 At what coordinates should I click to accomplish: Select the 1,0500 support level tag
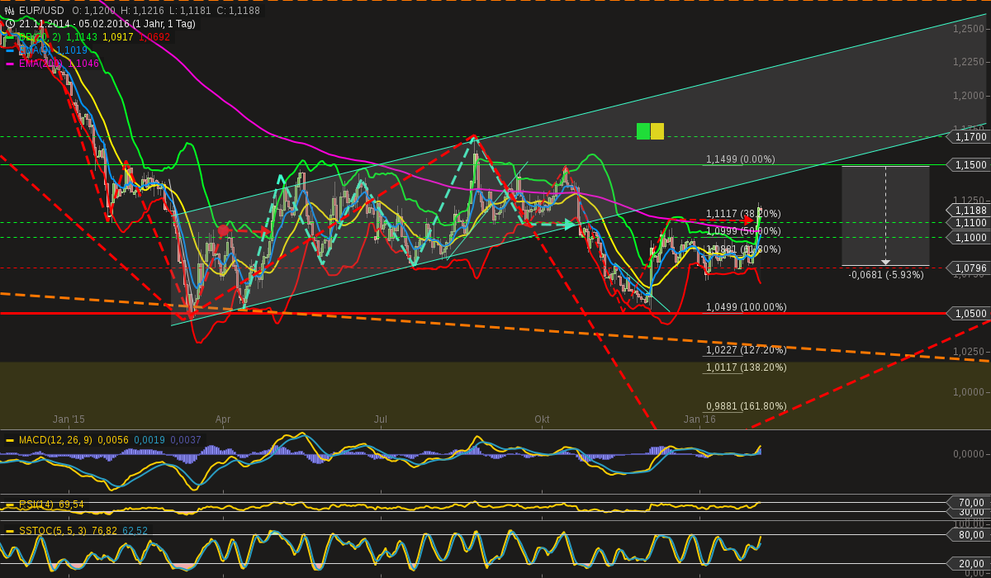[970, 314]
